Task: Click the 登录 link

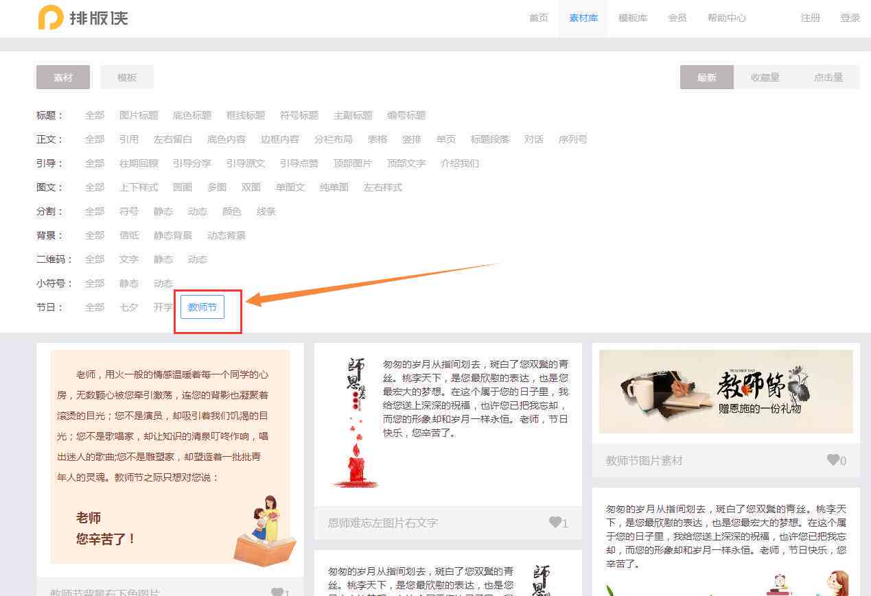Action: click(x=850, y=18)
